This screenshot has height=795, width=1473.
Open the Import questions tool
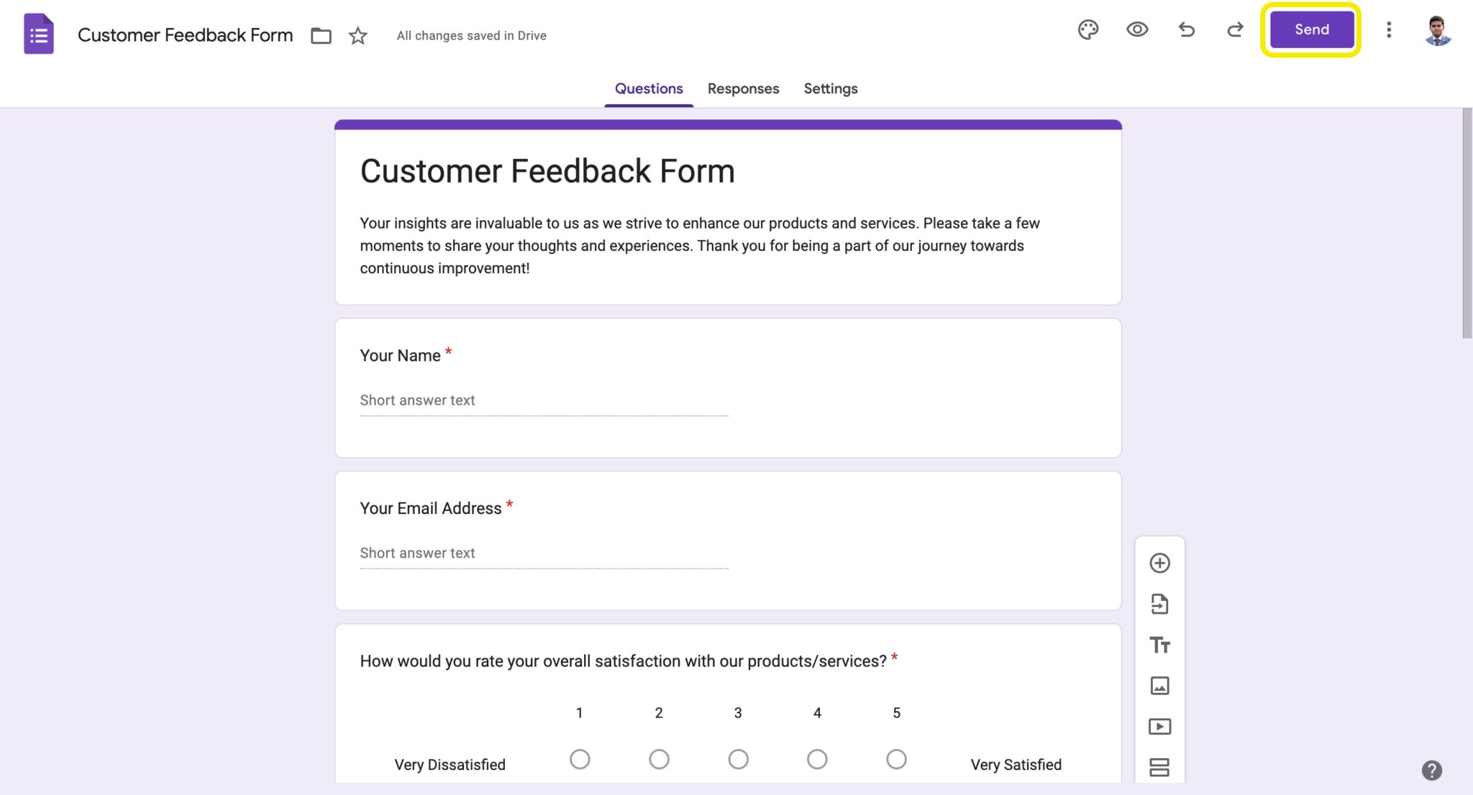tap(1159, 604)
